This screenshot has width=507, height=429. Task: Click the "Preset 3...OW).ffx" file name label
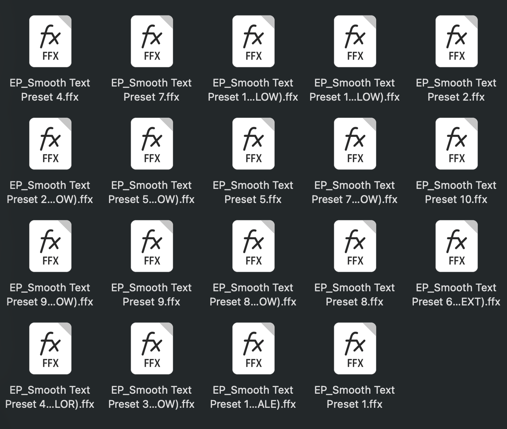[x=151, y=404]
